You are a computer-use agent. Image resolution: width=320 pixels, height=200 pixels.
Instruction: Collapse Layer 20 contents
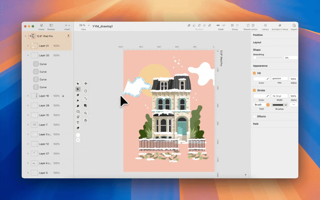click(x=28, y=55)
